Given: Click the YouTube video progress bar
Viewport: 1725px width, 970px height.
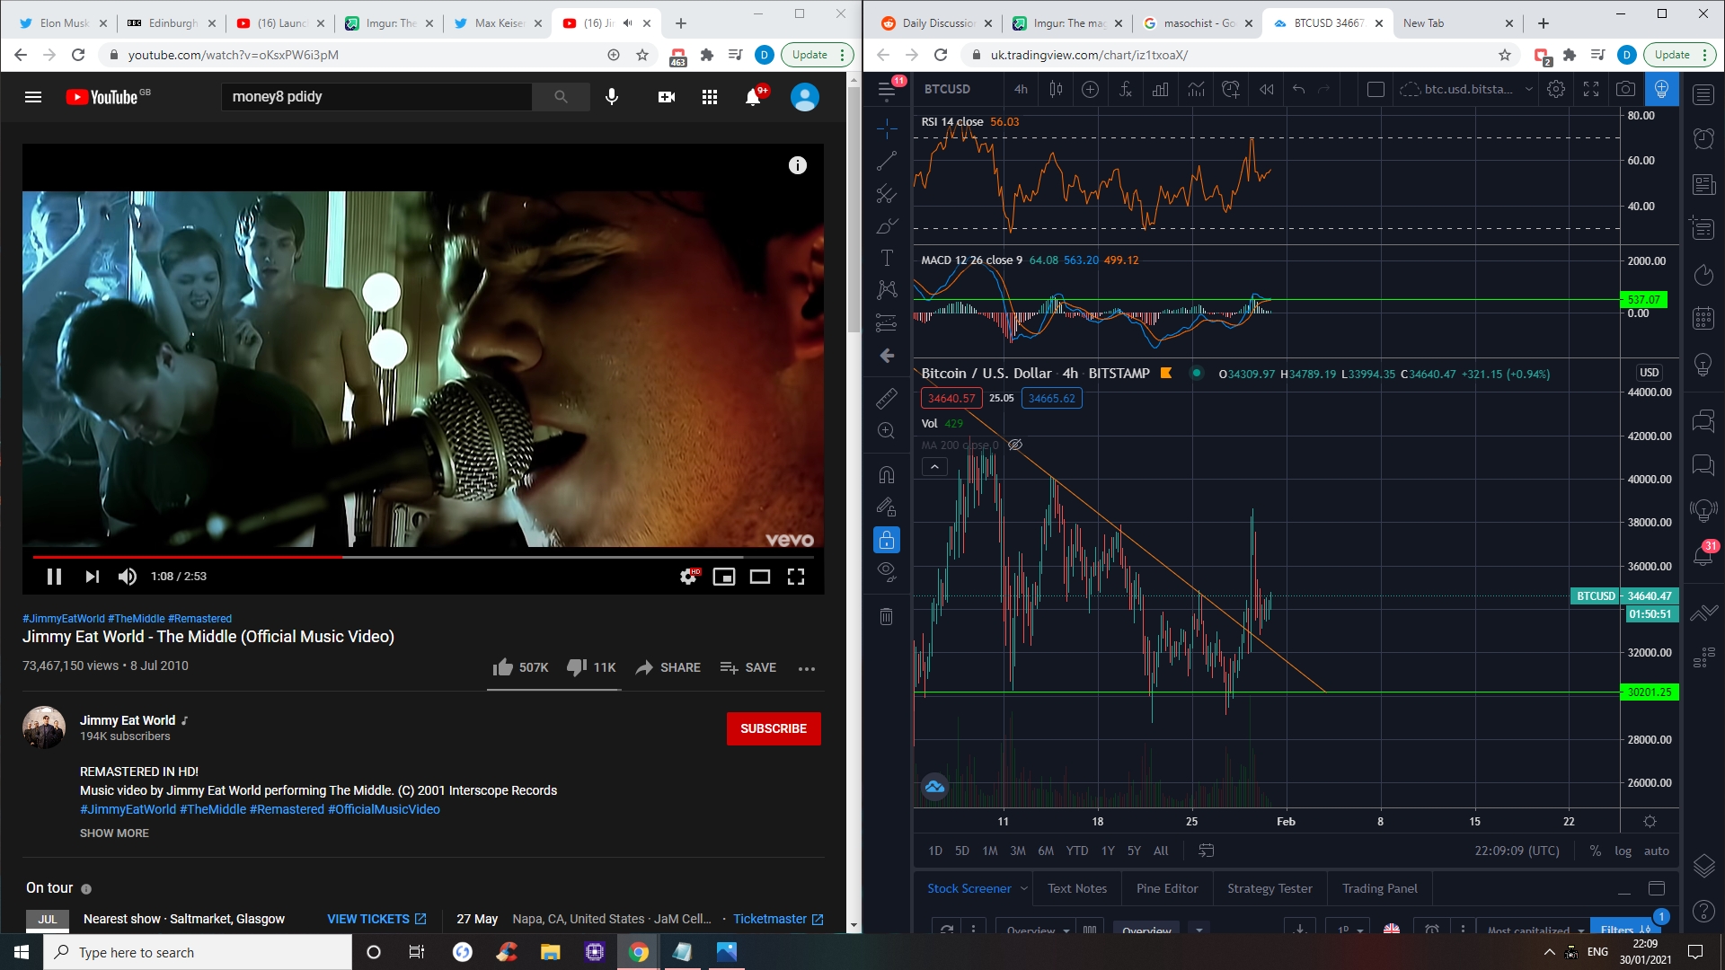Looking at the screenshot, I should tap(423, 557).
